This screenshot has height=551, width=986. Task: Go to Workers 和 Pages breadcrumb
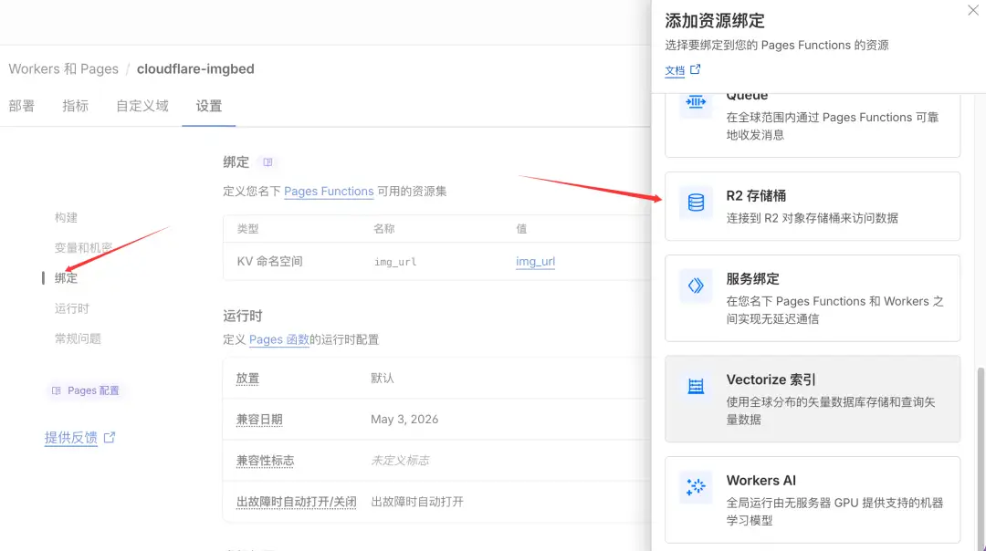[x=64, y=69]
